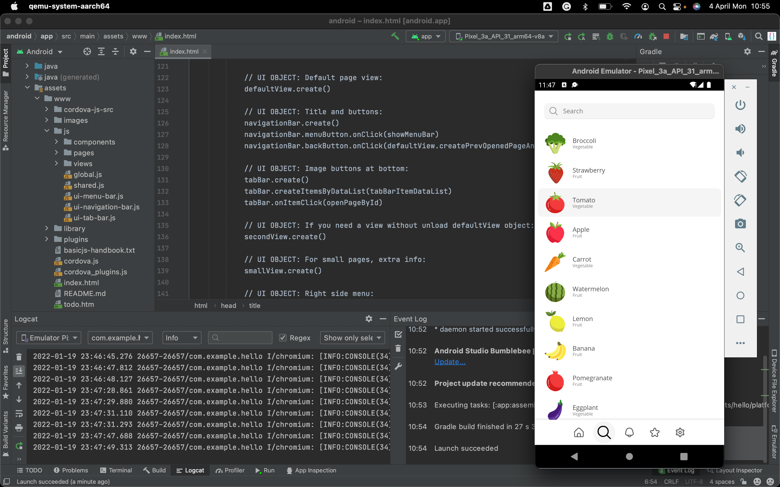Screen dimensions: 780x487
Task: Clear logcat with trash icon
Action: (19, 357)
